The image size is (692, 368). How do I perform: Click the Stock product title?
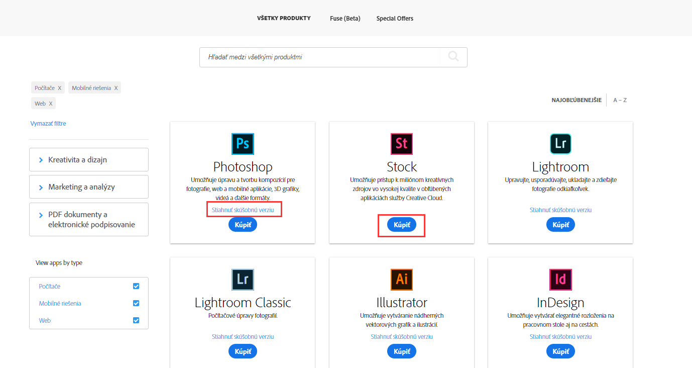[x=402, y=166]
